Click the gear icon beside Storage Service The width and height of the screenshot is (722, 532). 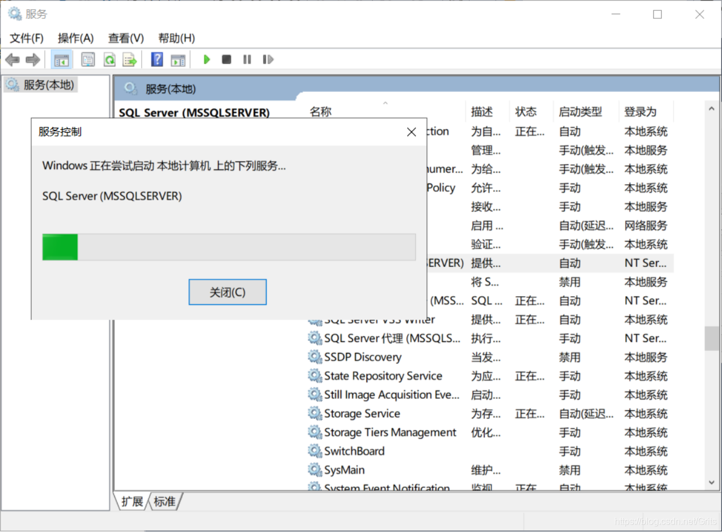click(x=315, y=413)
